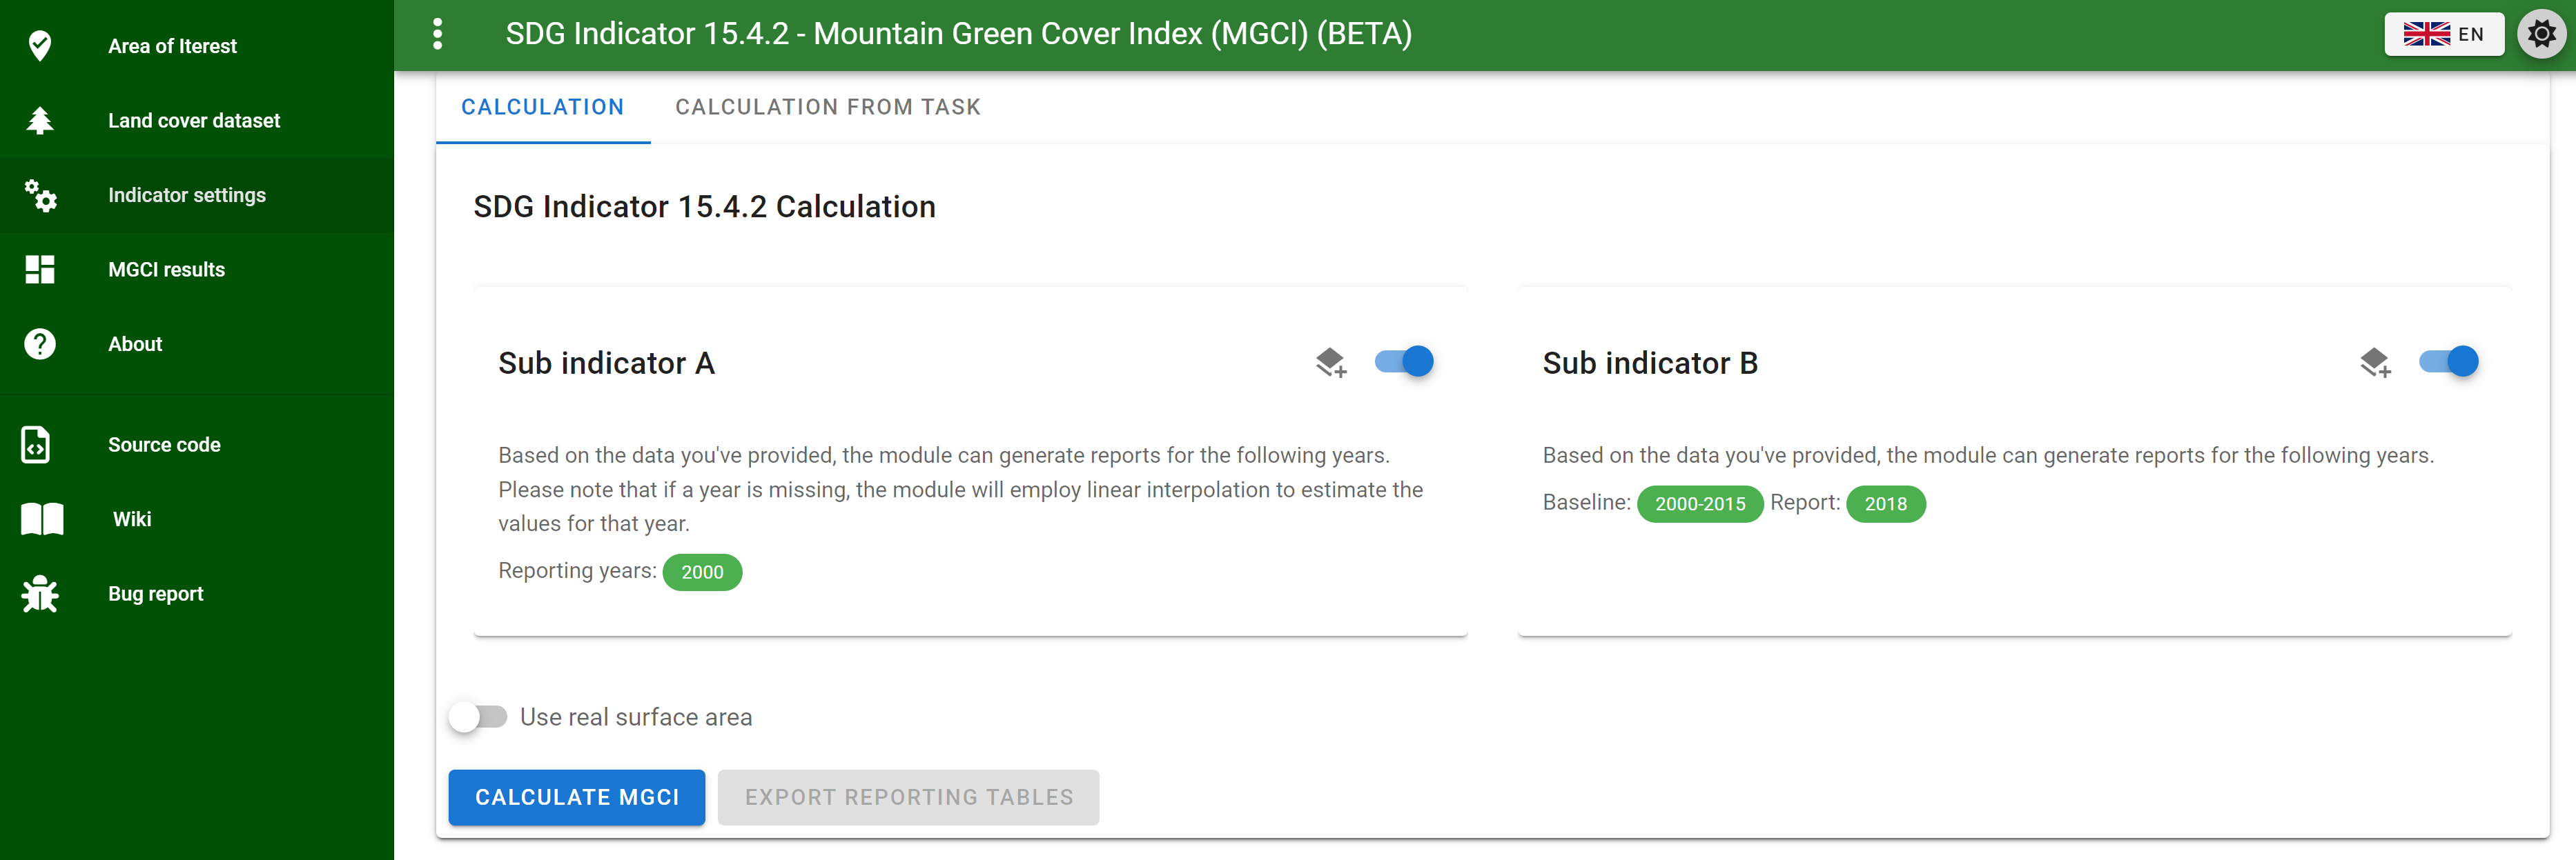Click the MGCI results dashboard icon
The height and width of the screenshot is (860, 2576).
point(40,270)
